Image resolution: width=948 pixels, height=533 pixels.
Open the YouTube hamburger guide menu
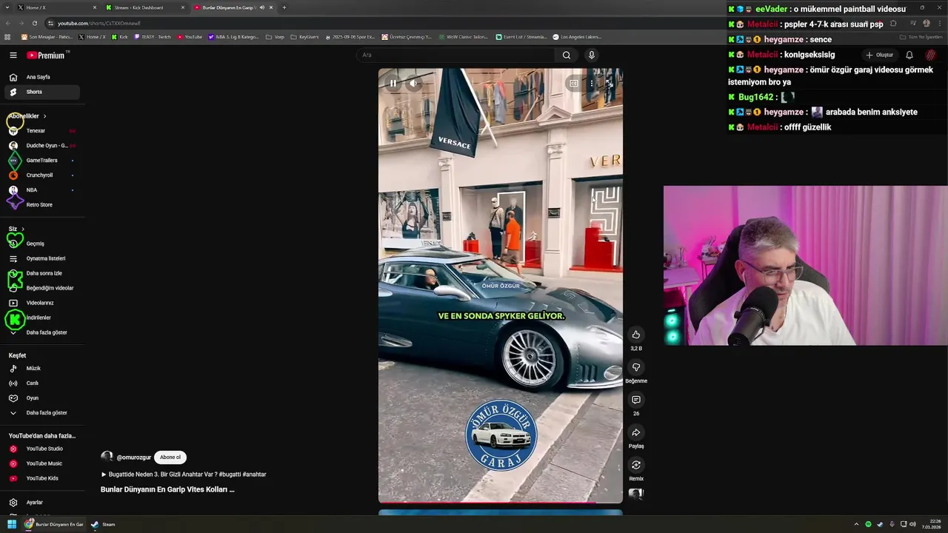coord(13,55)
